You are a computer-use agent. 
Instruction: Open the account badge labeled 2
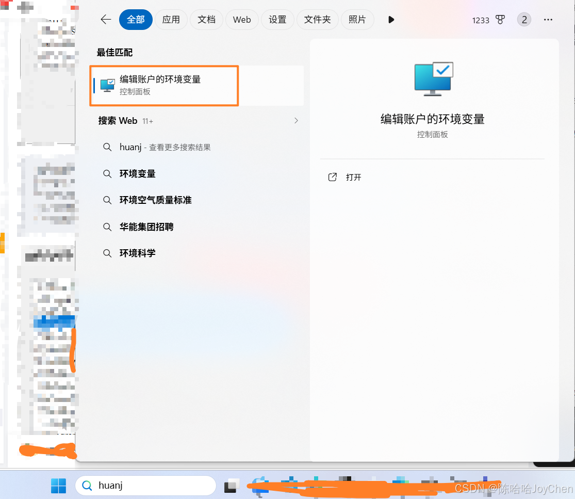(x=524, y=20)
